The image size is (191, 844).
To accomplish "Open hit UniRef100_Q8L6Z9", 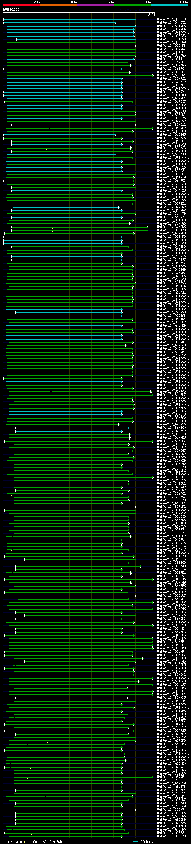I will [x=171, y=19].
